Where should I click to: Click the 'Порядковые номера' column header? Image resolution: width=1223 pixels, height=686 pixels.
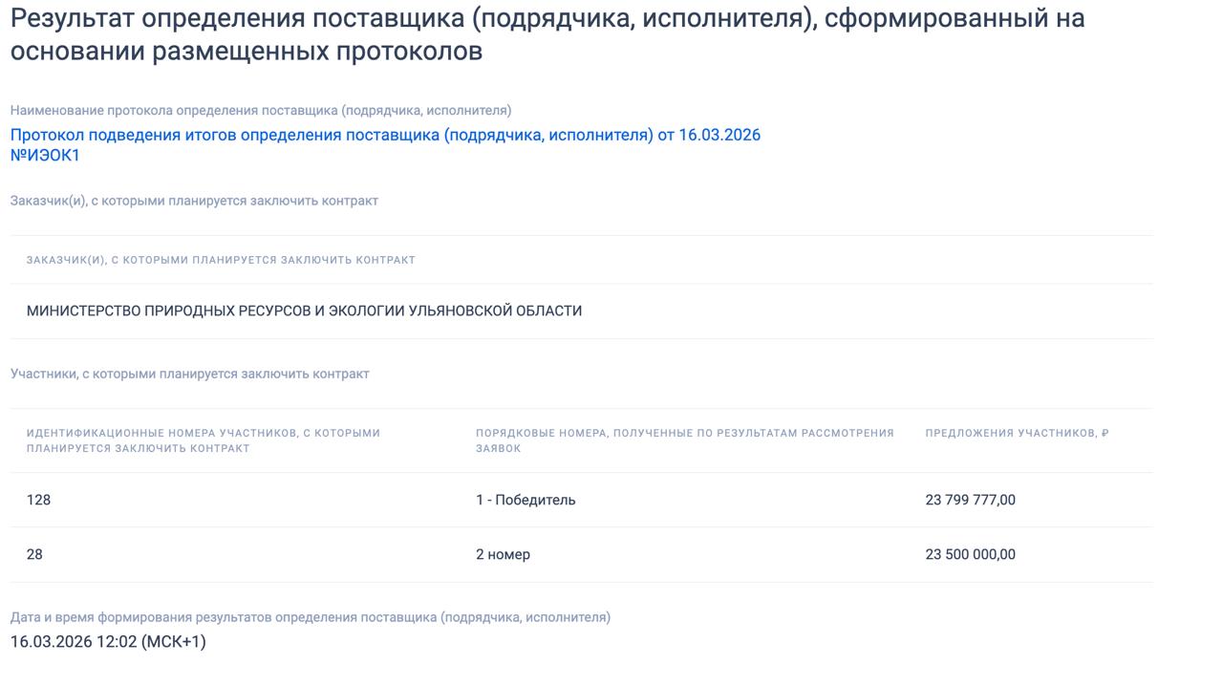point(684,440)
